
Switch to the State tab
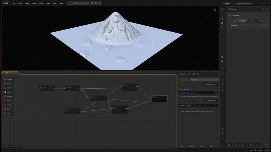tap(201, 147)
